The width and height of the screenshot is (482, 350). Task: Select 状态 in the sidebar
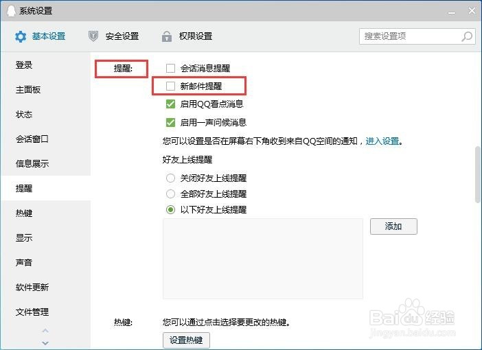coord(45,115)
